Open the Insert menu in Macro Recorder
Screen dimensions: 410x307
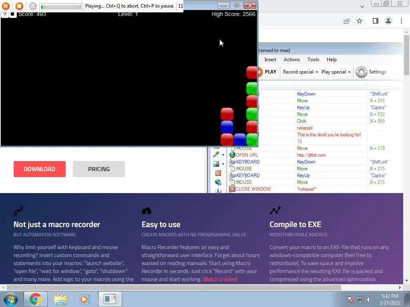point(270,60)
